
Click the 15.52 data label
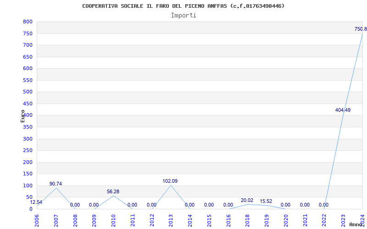pyautogui.click(x=266, y=201)
